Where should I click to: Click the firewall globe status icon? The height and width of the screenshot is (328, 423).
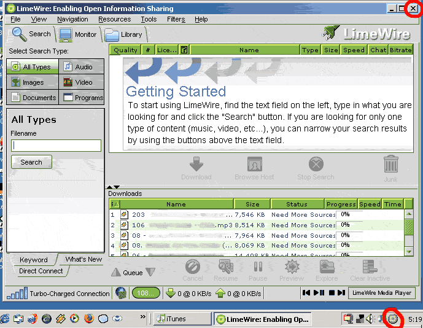coord(121,293)
